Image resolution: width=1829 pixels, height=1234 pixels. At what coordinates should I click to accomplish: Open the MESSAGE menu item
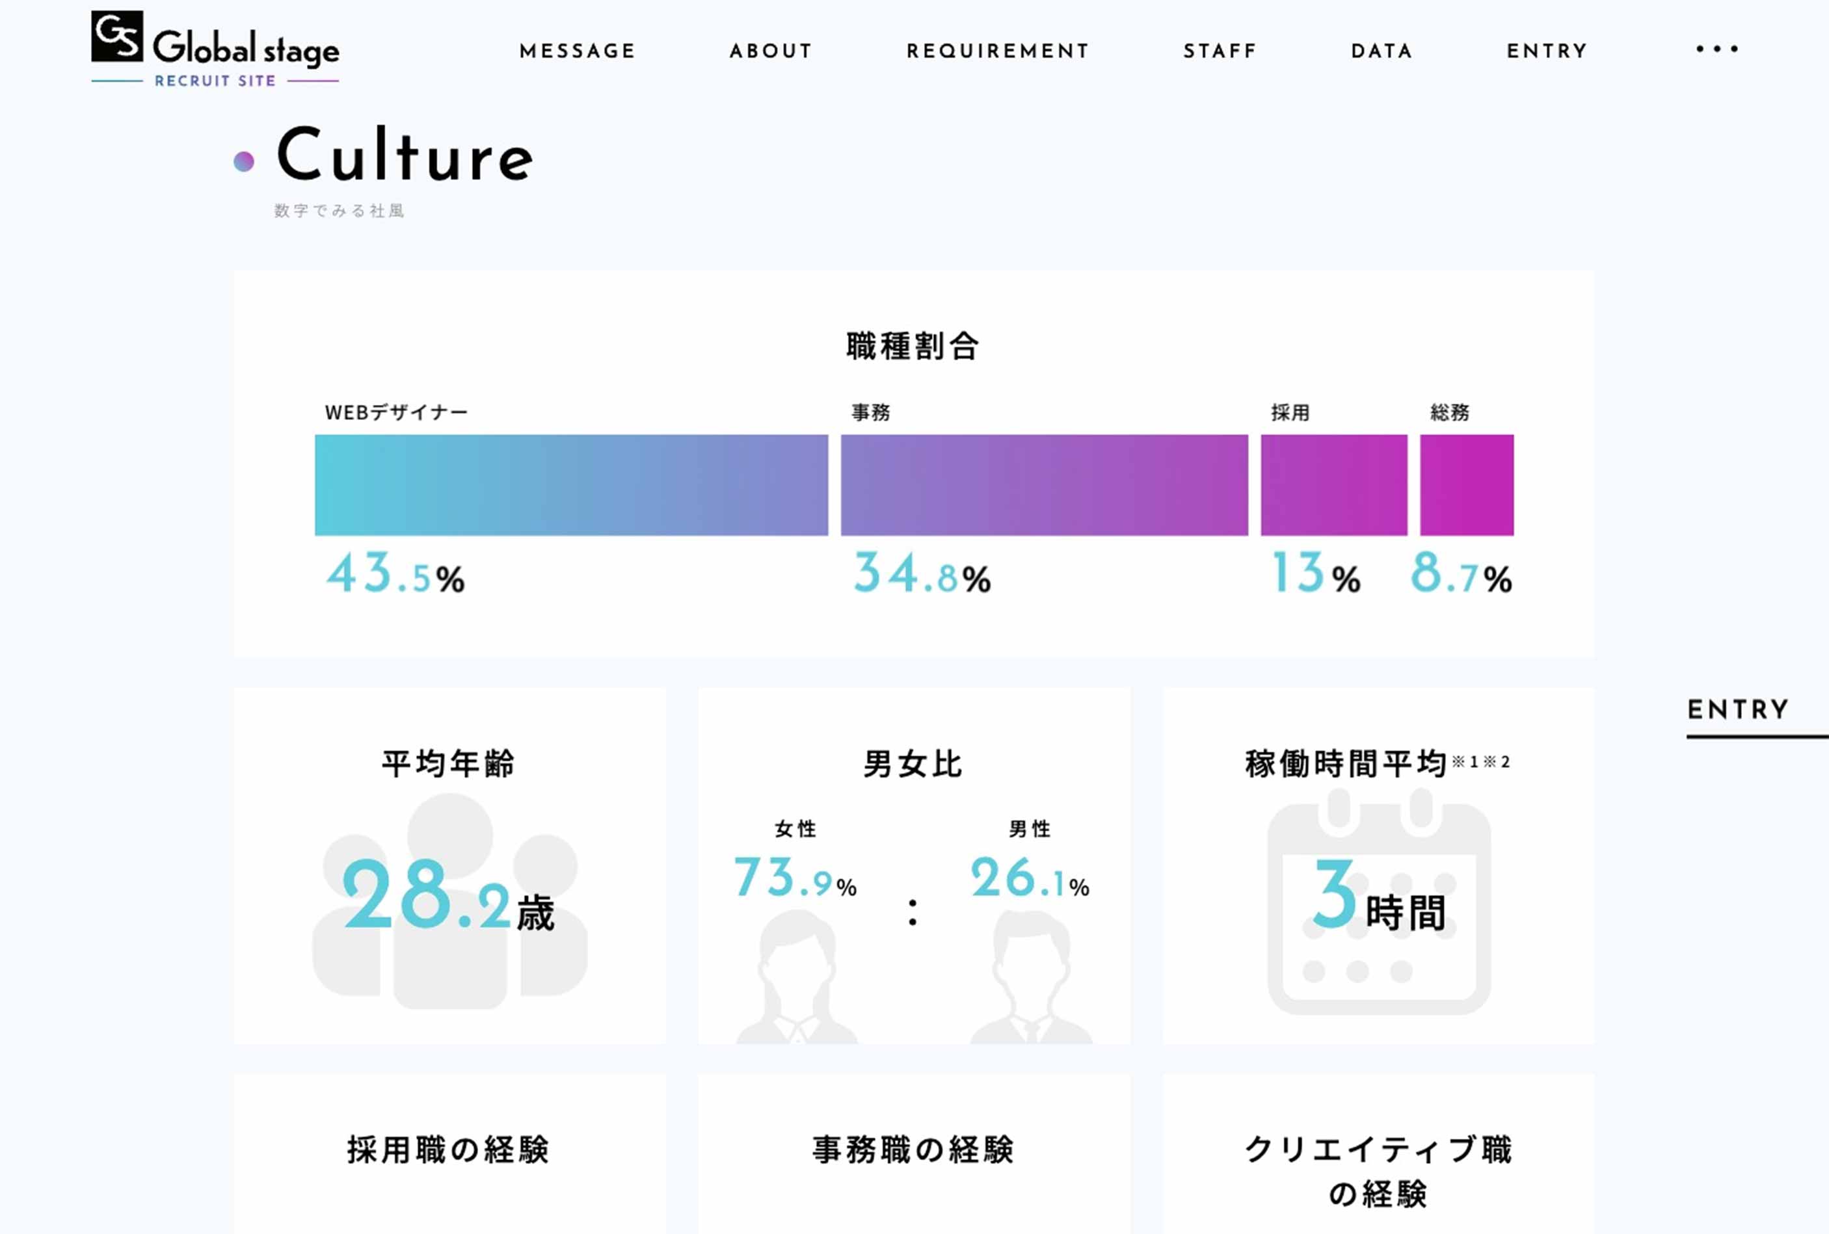click(577, 51)
